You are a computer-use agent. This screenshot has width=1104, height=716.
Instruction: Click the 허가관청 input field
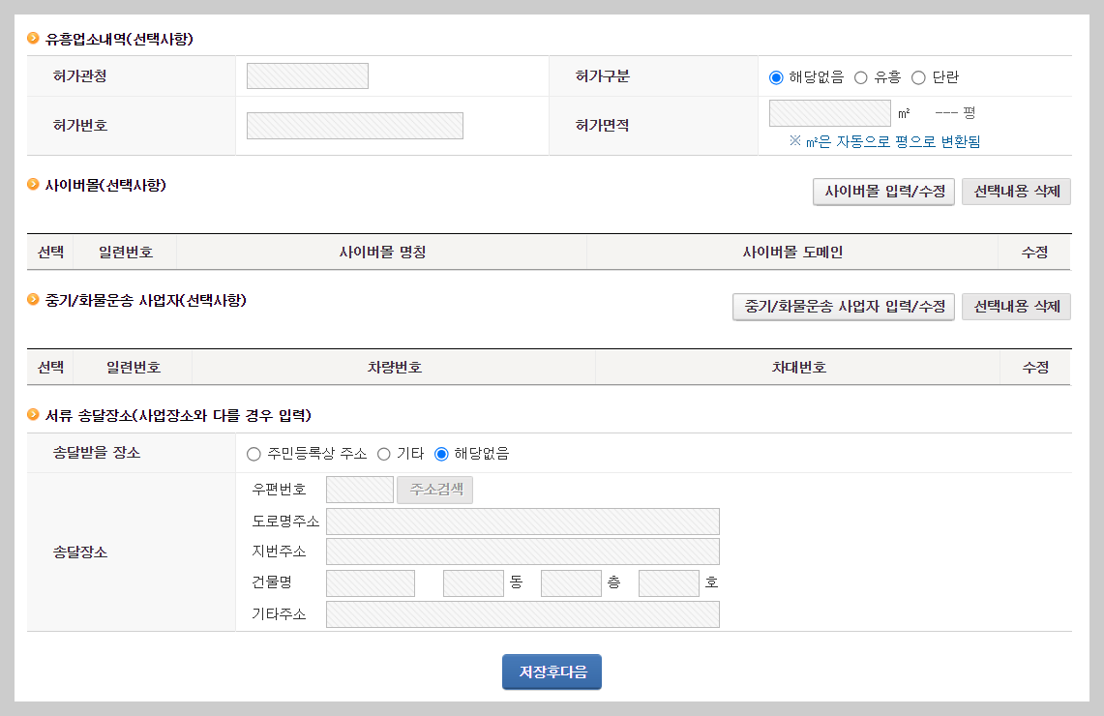click(307, 75)
